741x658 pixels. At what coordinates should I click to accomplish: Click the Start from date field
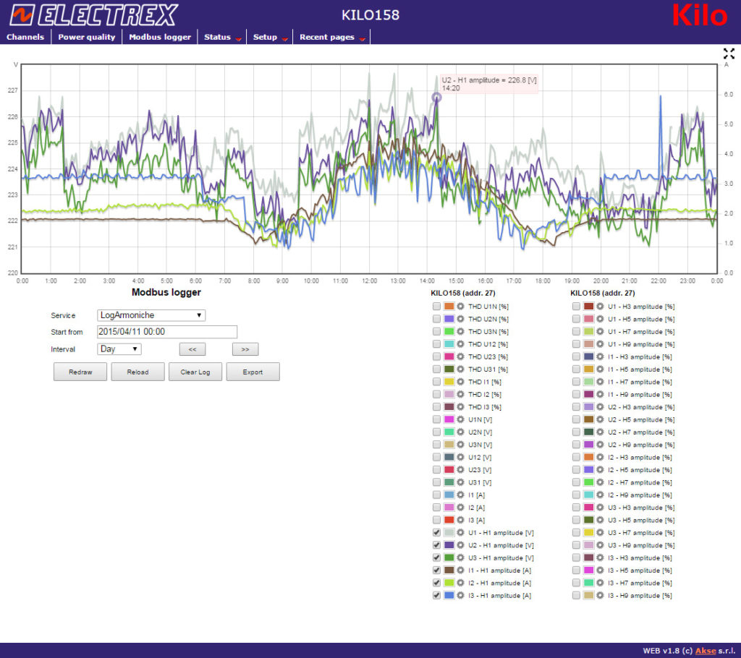tap(167, 332)
